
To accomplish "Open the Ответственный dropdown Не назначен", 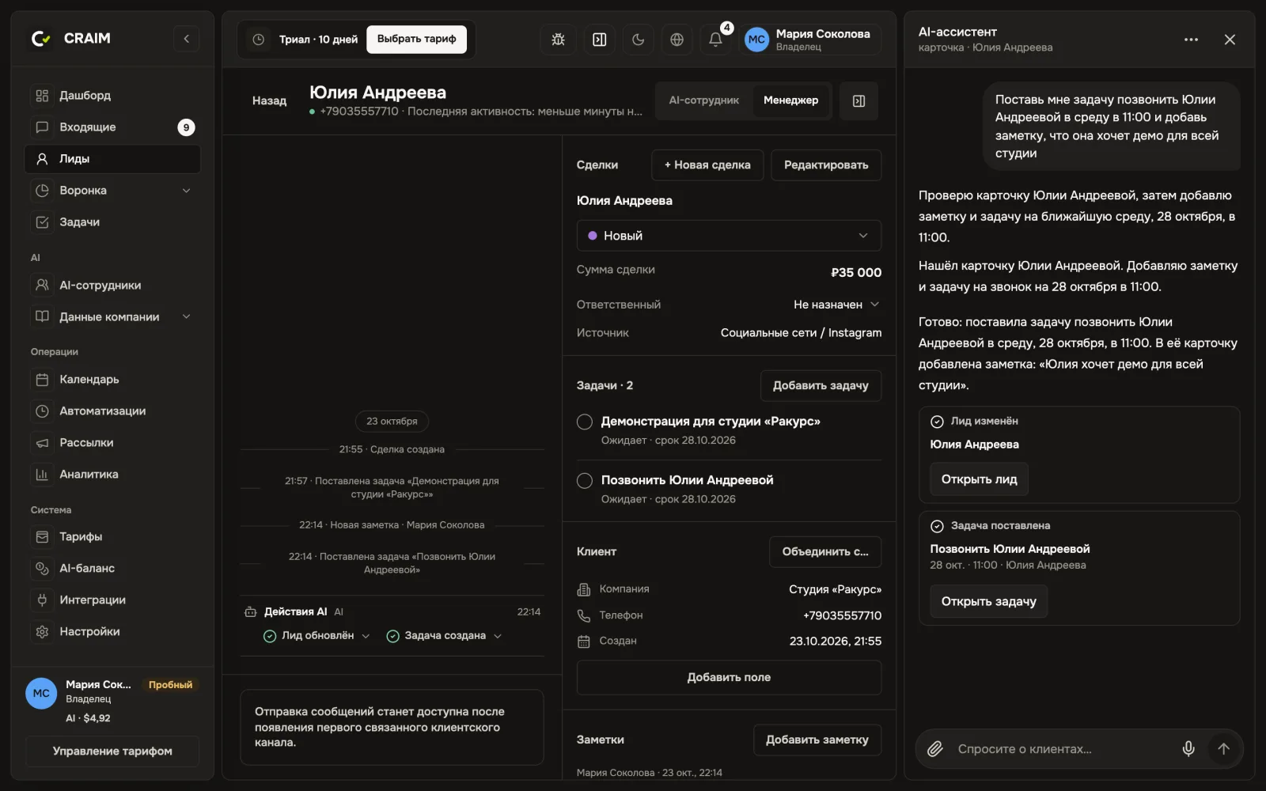I will point(836,305).
